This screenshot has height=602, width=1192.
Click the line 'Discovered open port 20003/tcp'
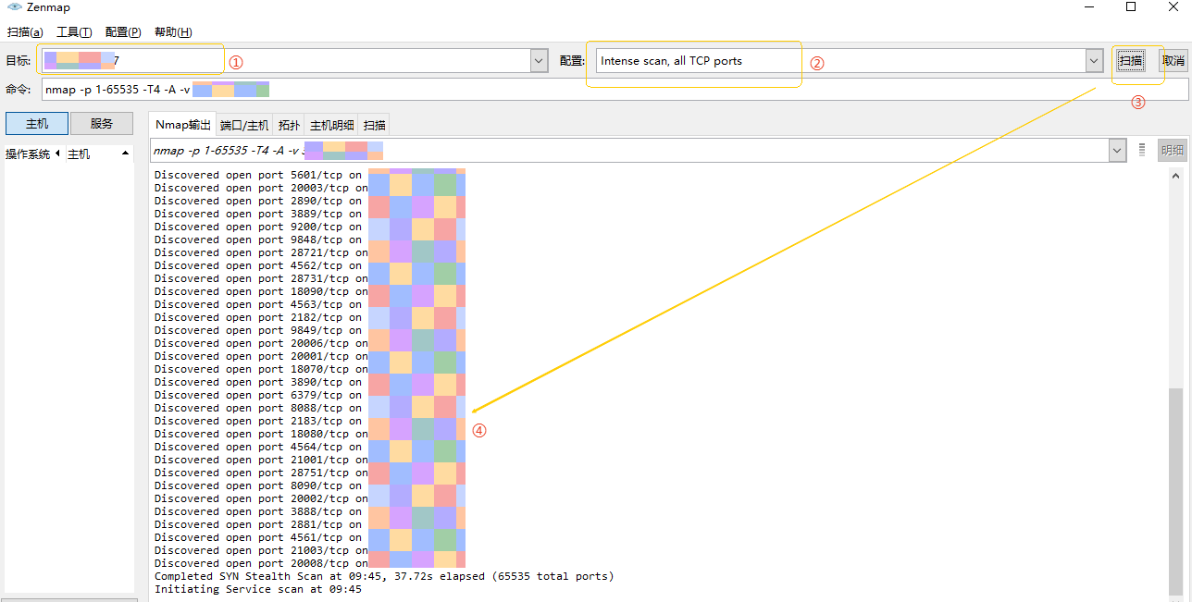(x=261, y=188)
